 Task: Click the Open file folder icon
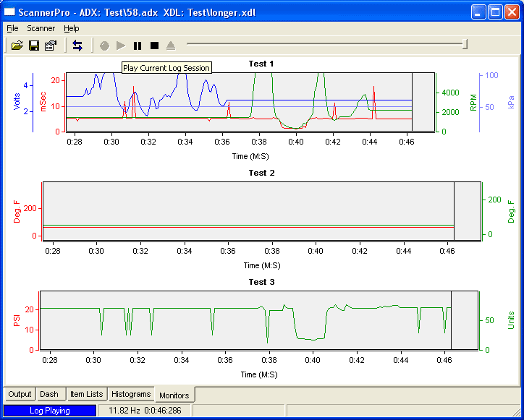(x=17, y=46)
